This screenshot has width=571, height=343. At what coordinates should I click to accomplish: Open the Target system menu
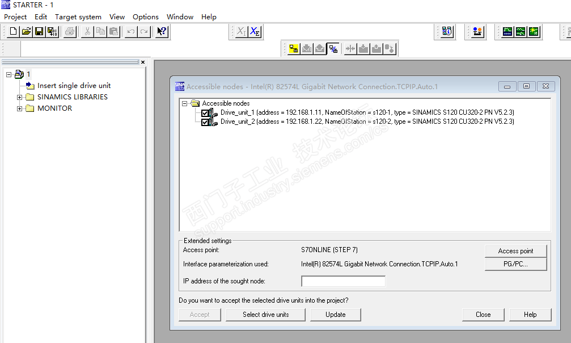click(78, 17)
